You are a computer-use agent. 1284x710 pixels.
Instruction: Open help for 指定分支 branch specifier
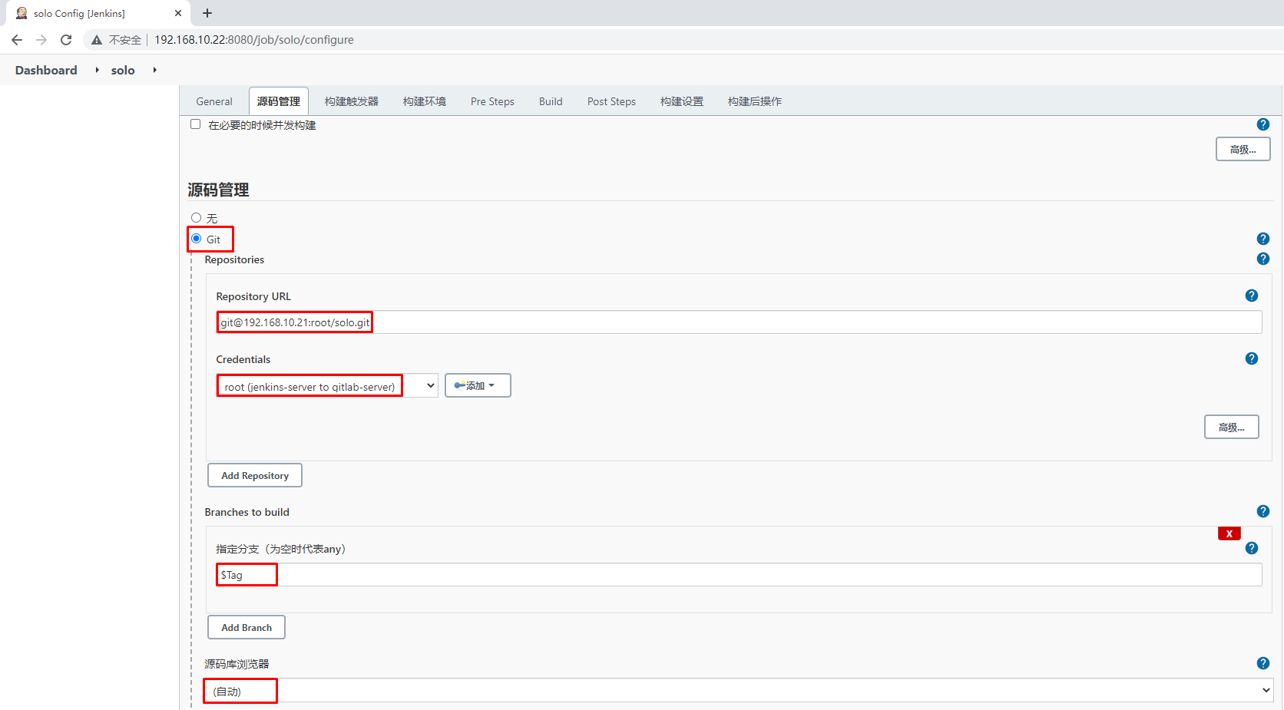click(x=1252, y=548)
